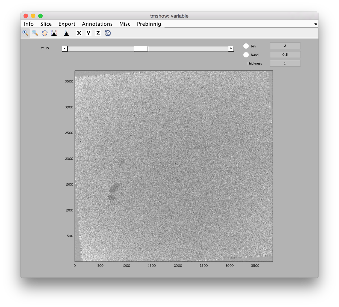Select the zoom out tool
This screenshot has width=339, height=307.
coord(35,33)
